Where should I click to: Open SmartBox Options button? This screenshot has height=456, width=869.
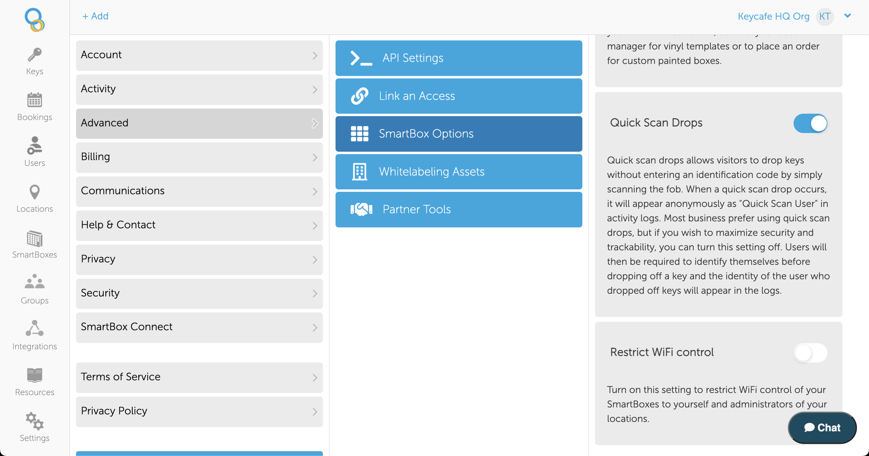[459, 134]
